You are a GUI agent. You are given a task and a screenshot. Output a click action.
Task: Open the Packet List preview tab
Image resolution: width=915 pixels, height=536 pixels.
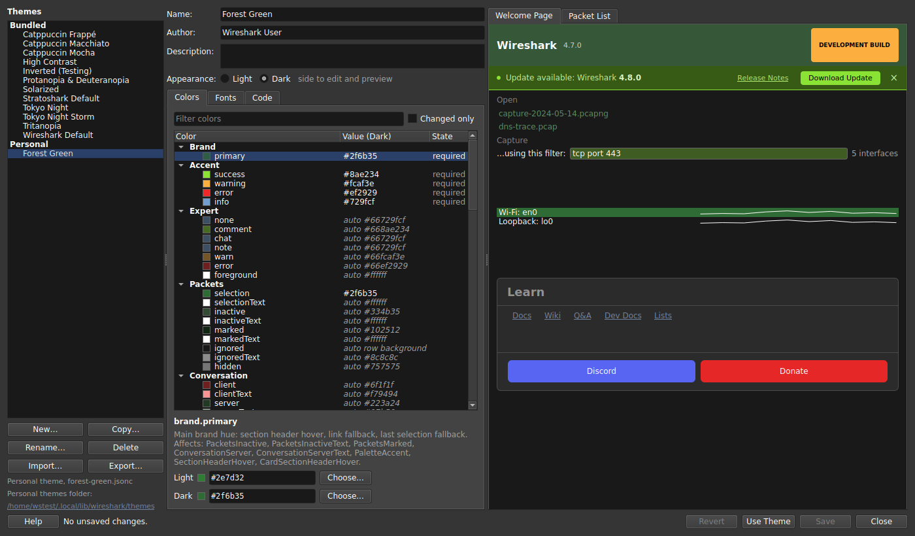(590, 16)
